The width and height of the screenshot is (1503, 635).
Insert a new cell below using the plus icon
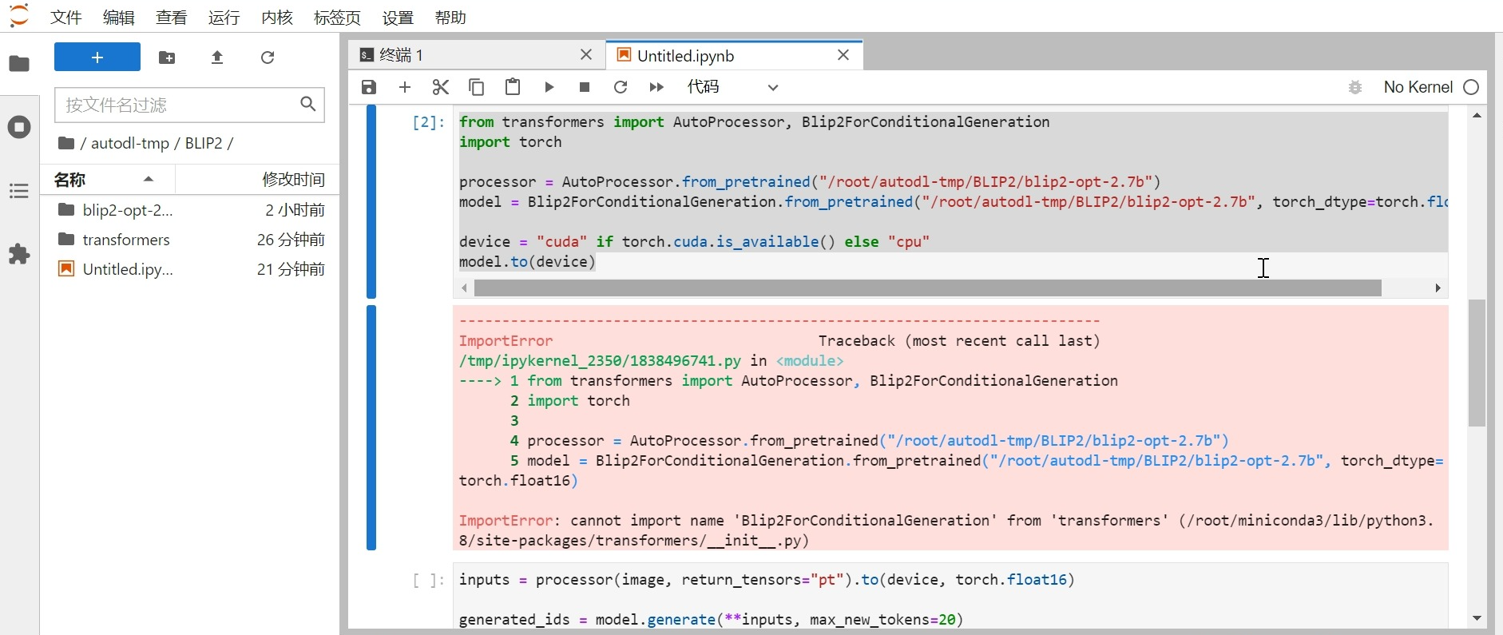point(405,87)
